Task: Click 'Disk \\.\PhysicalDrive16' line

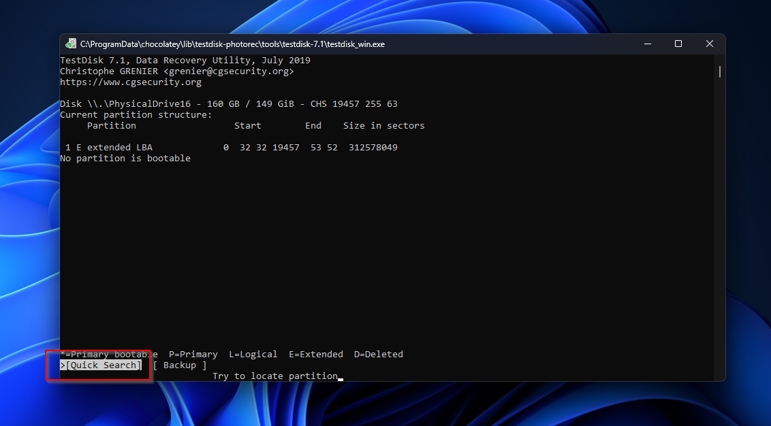Action: click(x=229, y=103)
